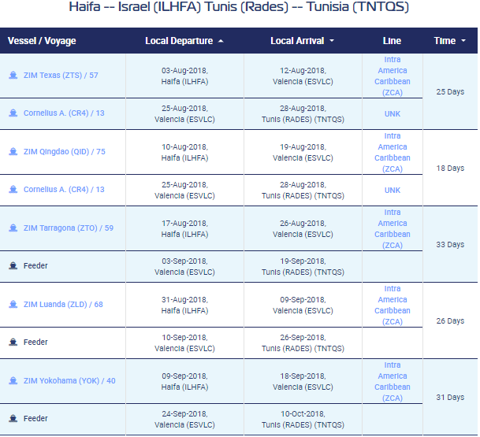The image size is (480, 437).
Task: Click ship icon beside ZIM Qingdao (QID) / 75
Action: click(x=13, y=151)
